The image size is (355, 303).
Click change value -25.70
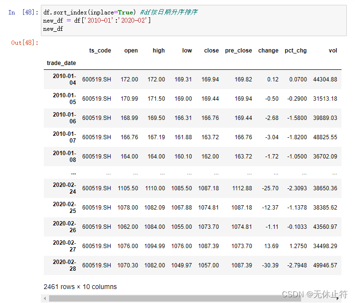(270, 188)
